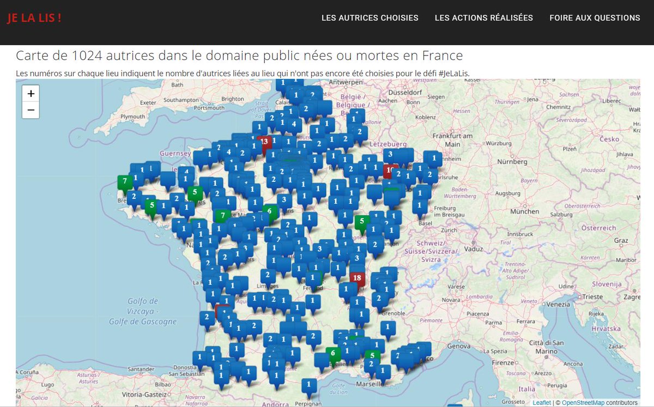654x407 pixels.
Task: Go to JE LA LIS ! homepage
Action: point(34,17)
